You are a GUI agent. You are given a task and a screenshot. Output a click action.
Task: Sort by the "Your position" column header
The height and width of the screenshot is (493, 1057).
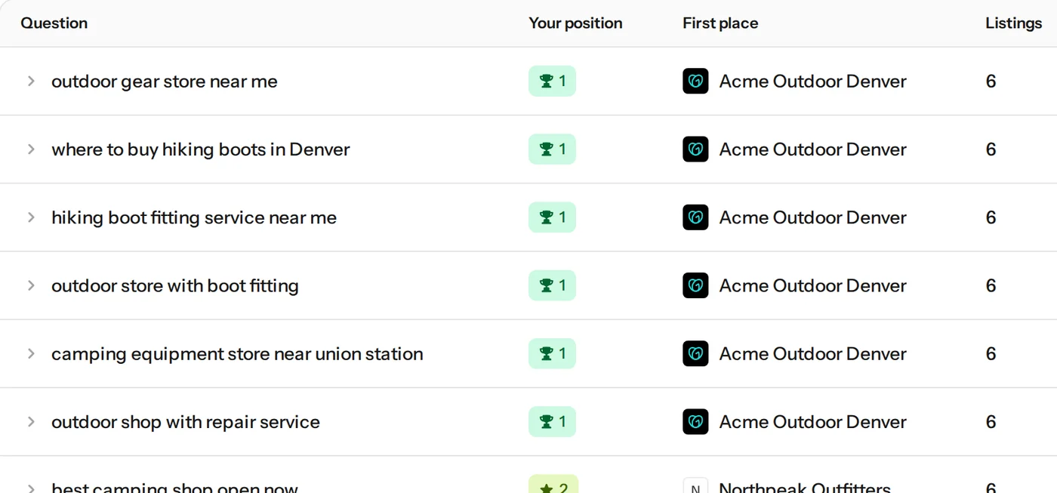tap(575, 23)
